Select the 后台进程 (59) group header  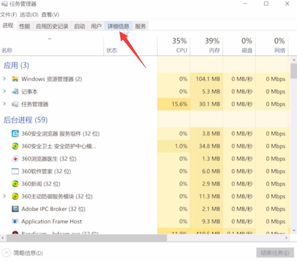coord(25,120)
